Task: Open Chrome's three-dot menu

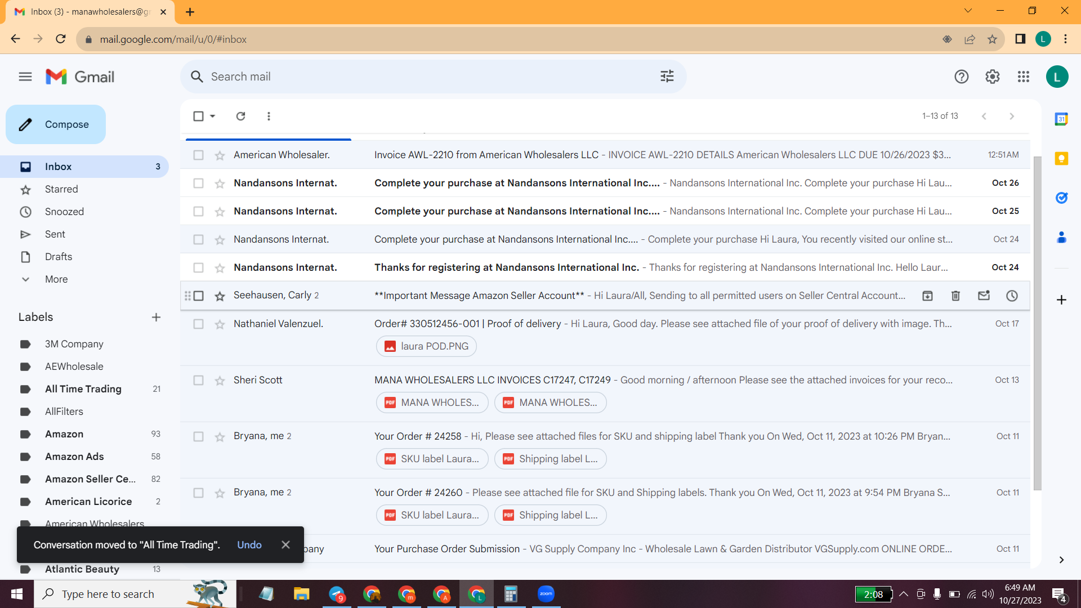Action: coord(1065,39)
